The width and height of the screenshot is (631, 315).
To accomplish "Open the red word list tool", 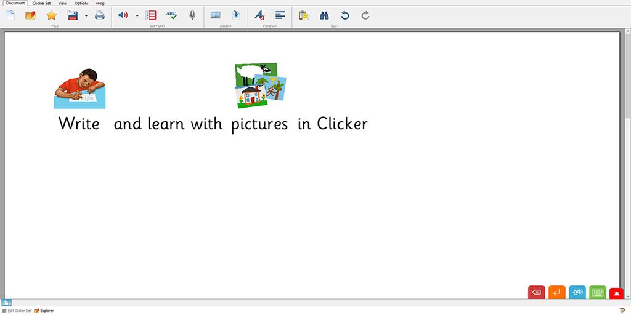I will click(x=151, y=15).
